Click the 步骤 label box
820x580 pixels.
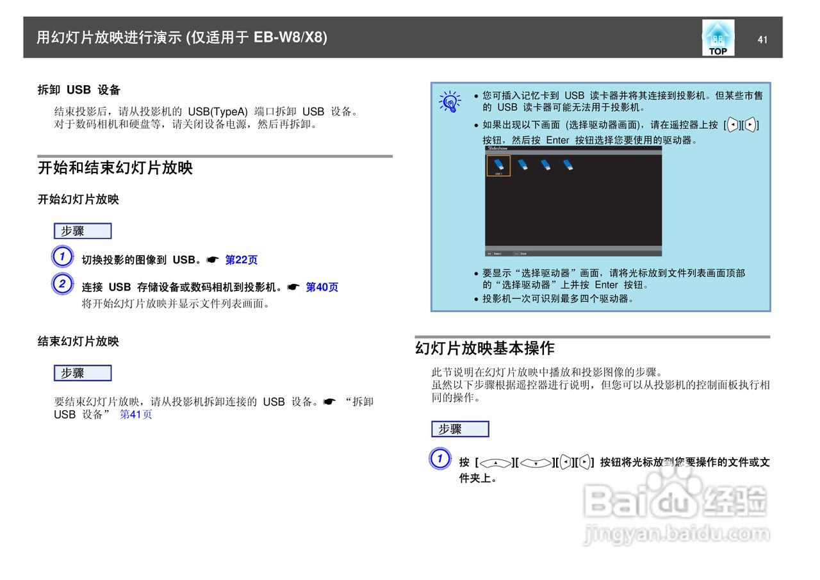coord(82,231)
